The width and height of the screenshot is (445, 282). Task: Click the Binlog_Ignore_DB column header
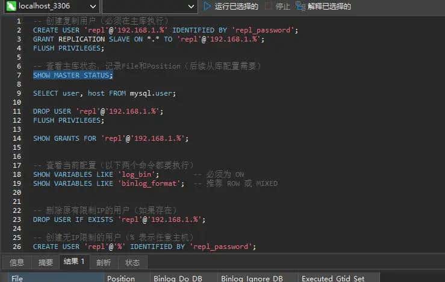(x=257, y=278)
